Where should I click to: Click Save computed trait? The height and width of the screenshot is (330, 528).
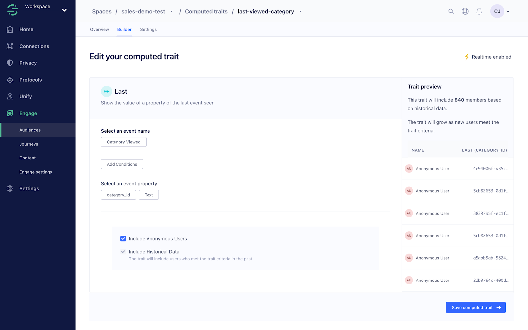click(x=476, y=307)
